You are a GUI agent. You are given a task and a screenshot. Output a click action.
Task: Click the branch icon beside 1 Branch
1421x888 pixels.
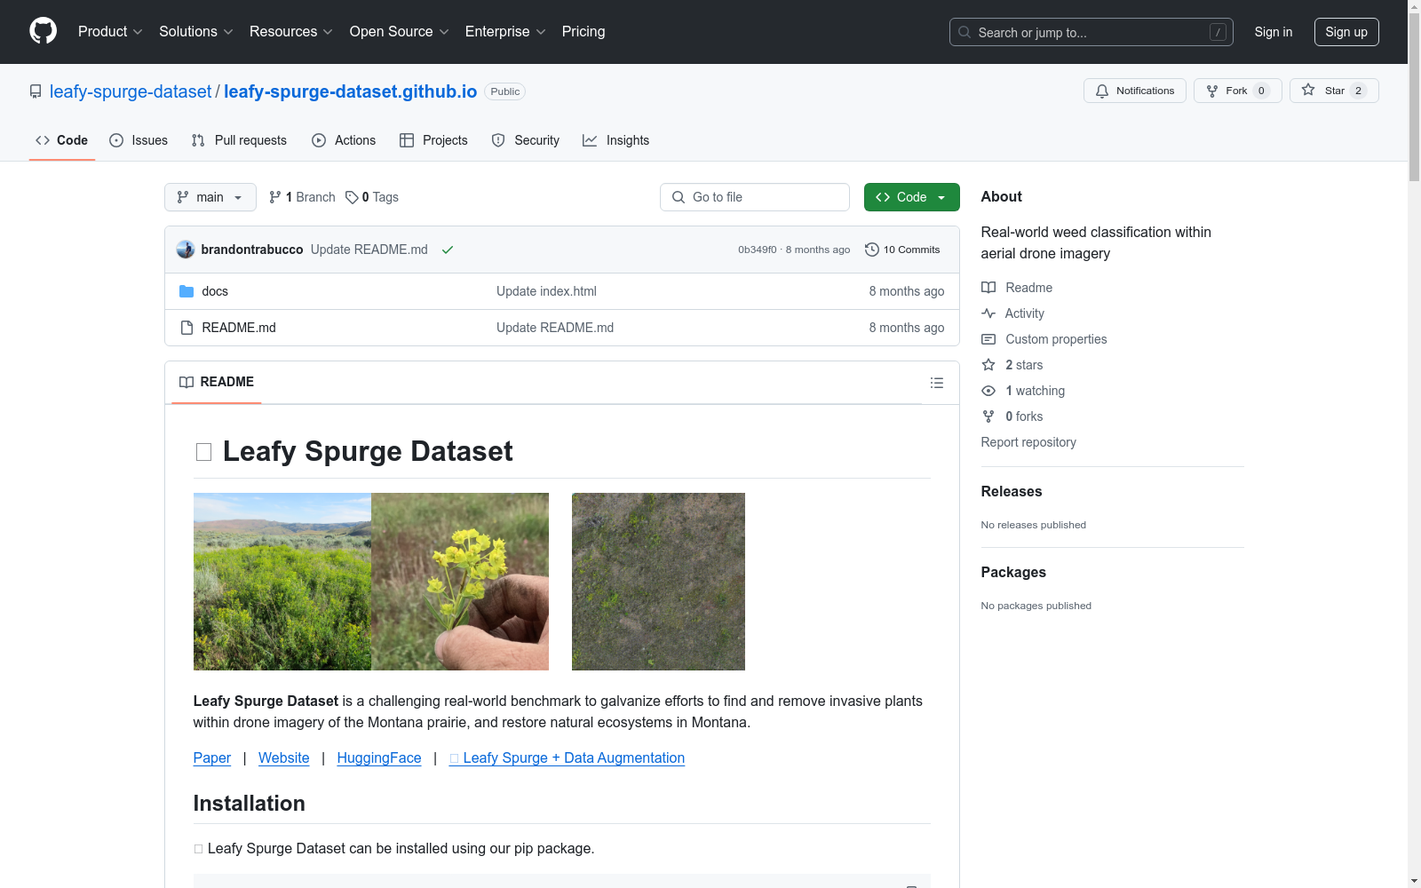pyautogui.click(x=275, y=197)
